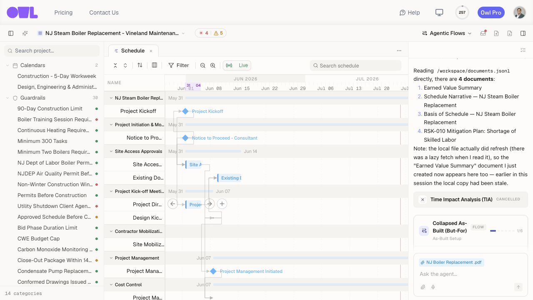Click the monitor display icon
This screenshot has height=300, width=533.
[x=439, y=12]
